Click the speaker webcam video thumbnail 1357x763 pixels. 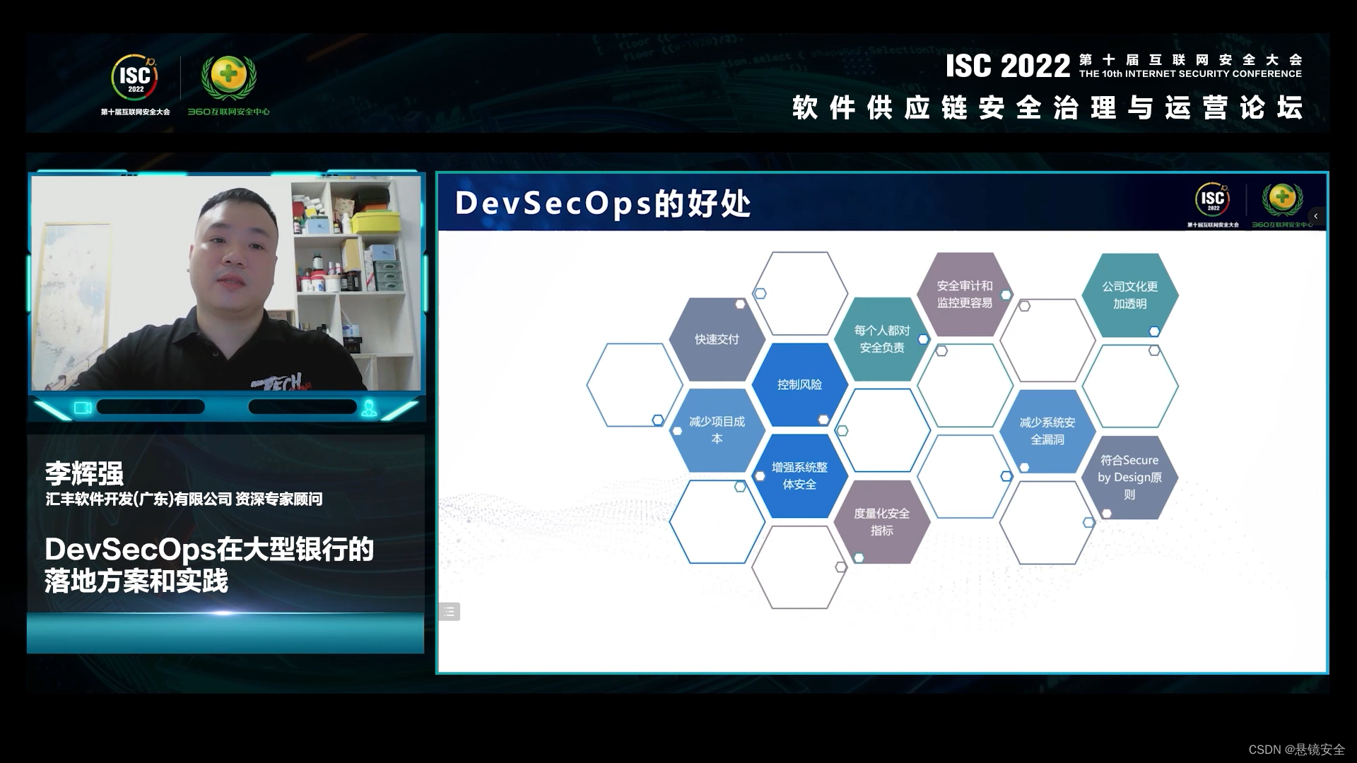point(226,283)
